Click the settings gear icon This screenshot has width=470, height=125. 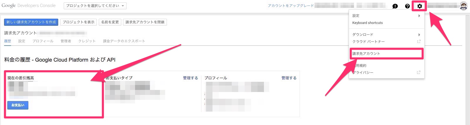click(419, 6)
